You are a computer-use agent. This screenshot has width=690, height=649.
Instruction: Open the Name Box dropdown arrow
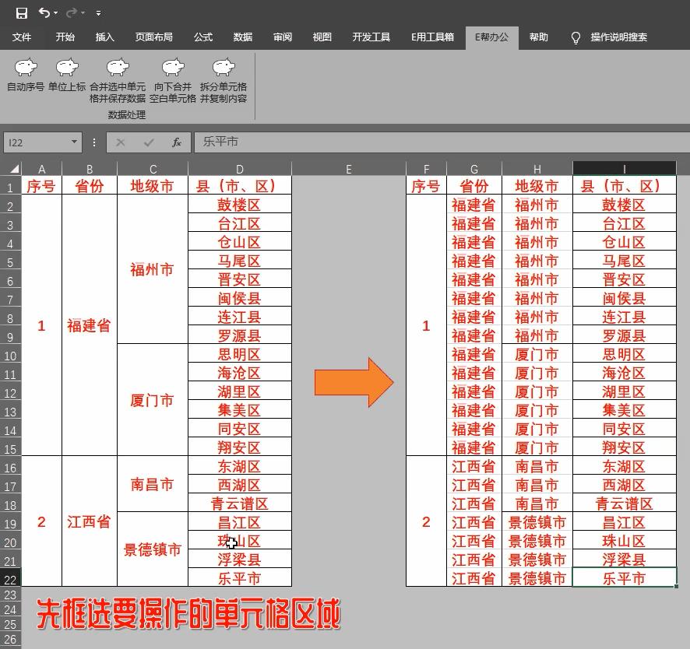coord(73,142)
